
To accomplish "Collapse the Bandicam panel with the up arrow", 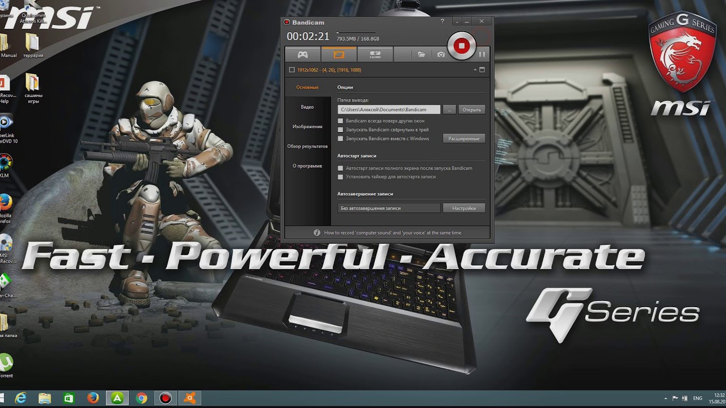I will point(475,70).
